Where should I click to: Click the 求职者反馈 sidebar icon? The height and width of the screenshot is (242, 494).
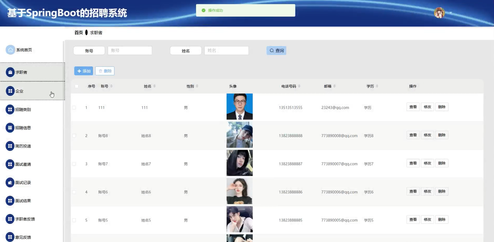[x=10, y=219]
